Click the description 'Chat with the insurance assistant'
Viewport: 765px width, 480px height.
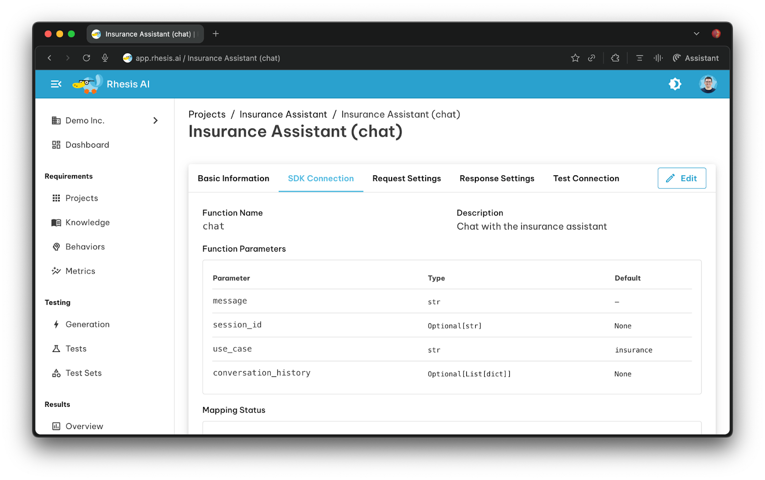point(532,226)
